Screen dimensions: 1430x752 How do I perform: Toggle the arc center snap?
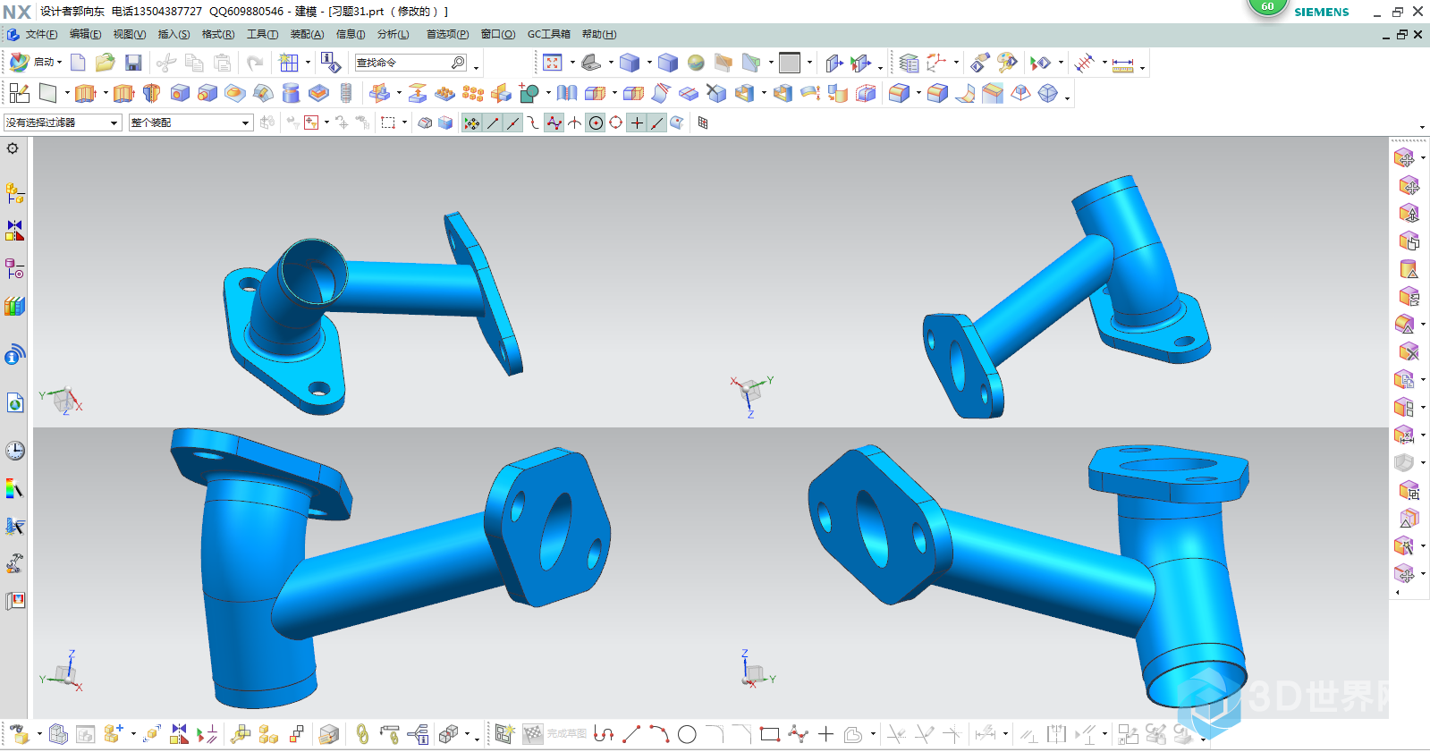click(596, 123)
